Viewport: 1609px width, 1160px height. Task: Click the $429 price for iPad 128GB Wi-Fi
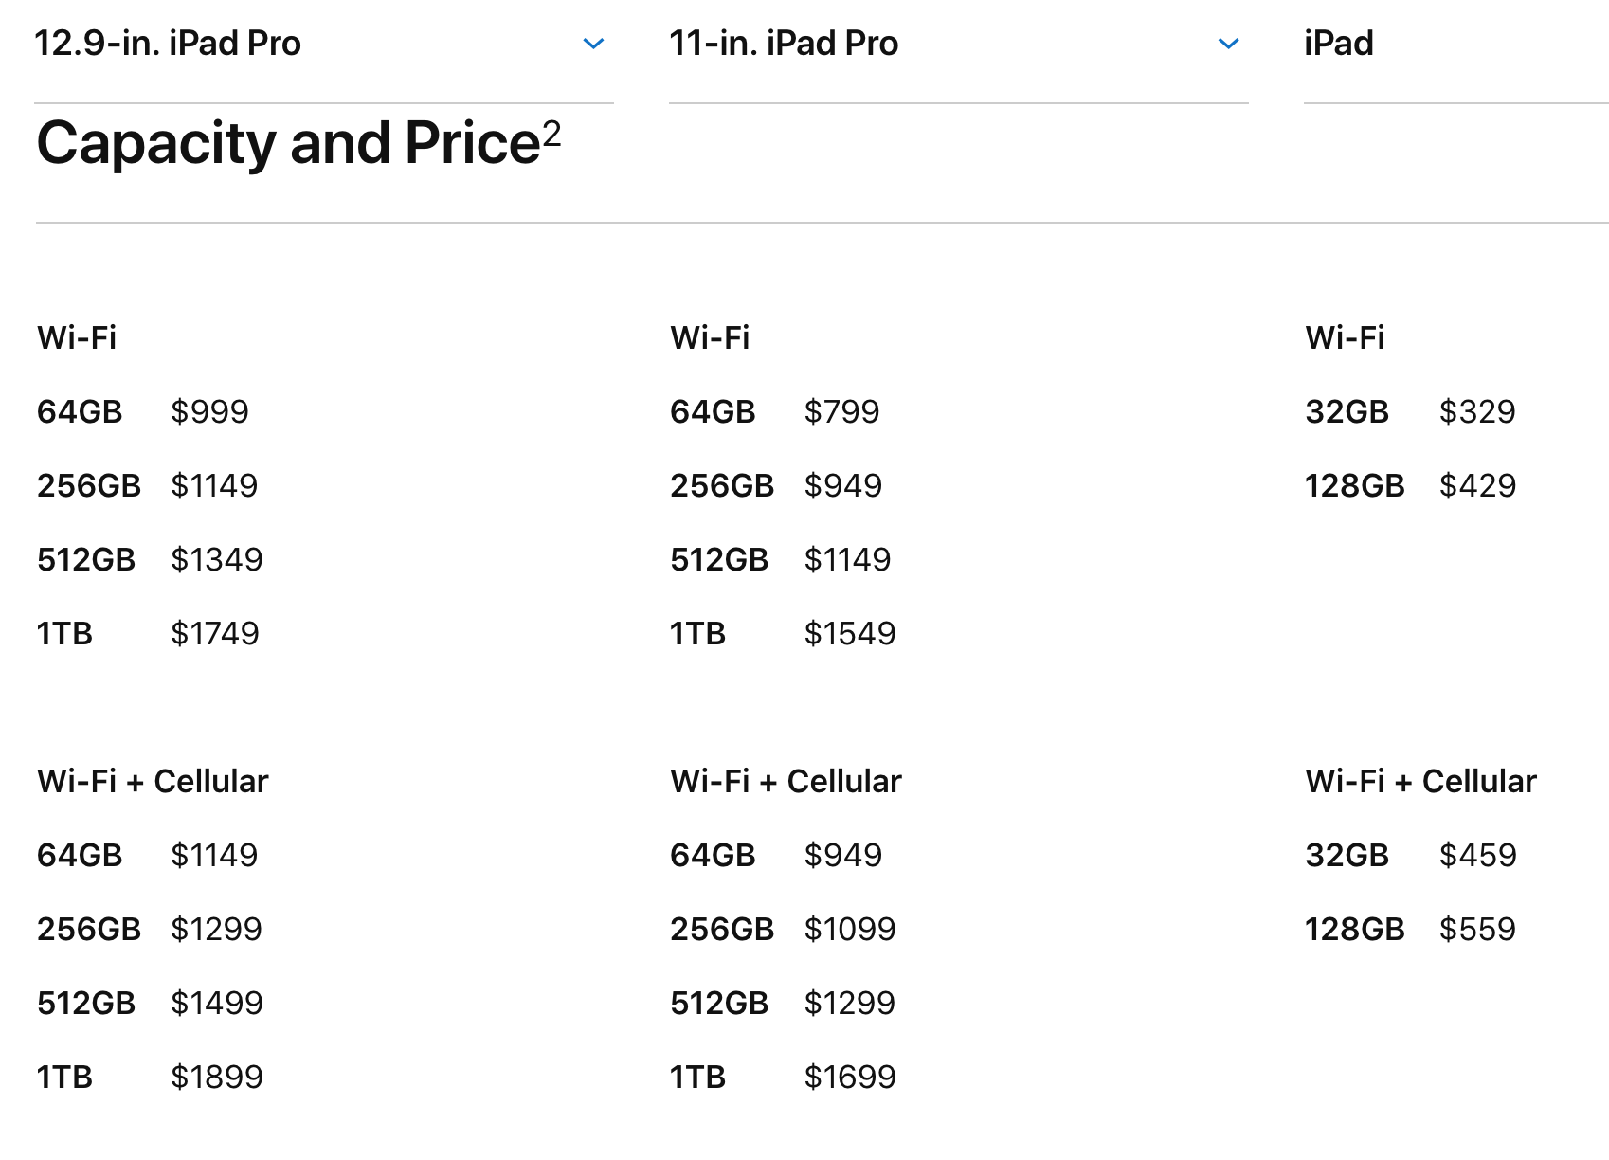[1477, 485]
